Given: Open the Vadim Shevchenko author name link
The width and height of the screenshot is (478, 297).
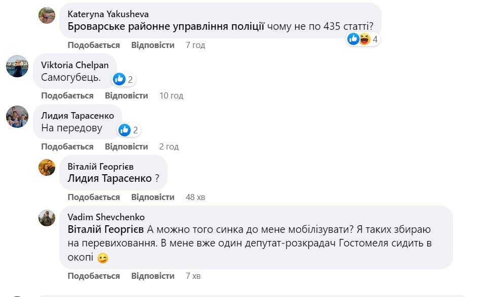Looking at the screenshot, I should point(106,217).
